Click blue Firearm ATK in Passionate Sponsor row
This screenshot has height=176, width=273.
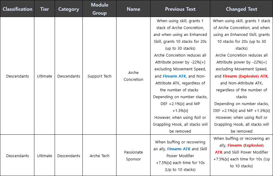(179, 149)
